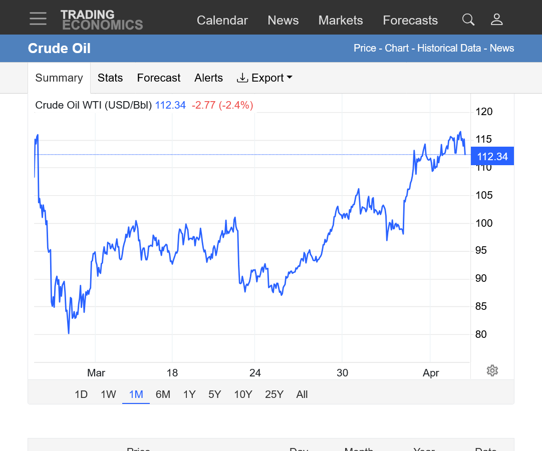Select the Alerts tab
The height and width of the screenshot is (451, 542).
click(x=208, y=78)
